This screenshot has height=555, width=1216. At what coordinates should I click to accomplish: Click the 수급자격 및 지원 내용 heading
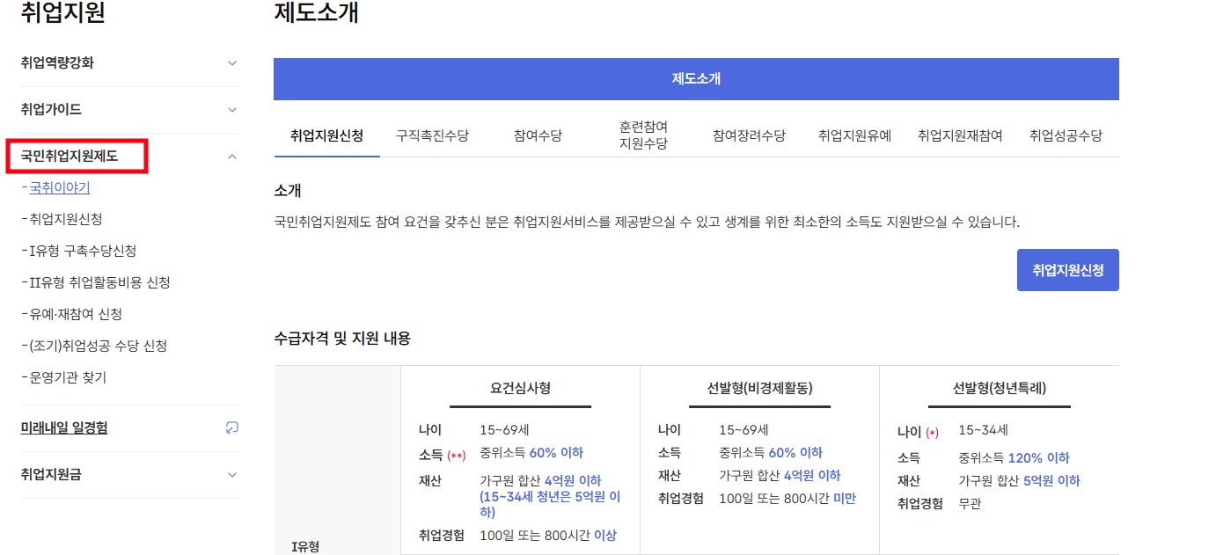342,339
